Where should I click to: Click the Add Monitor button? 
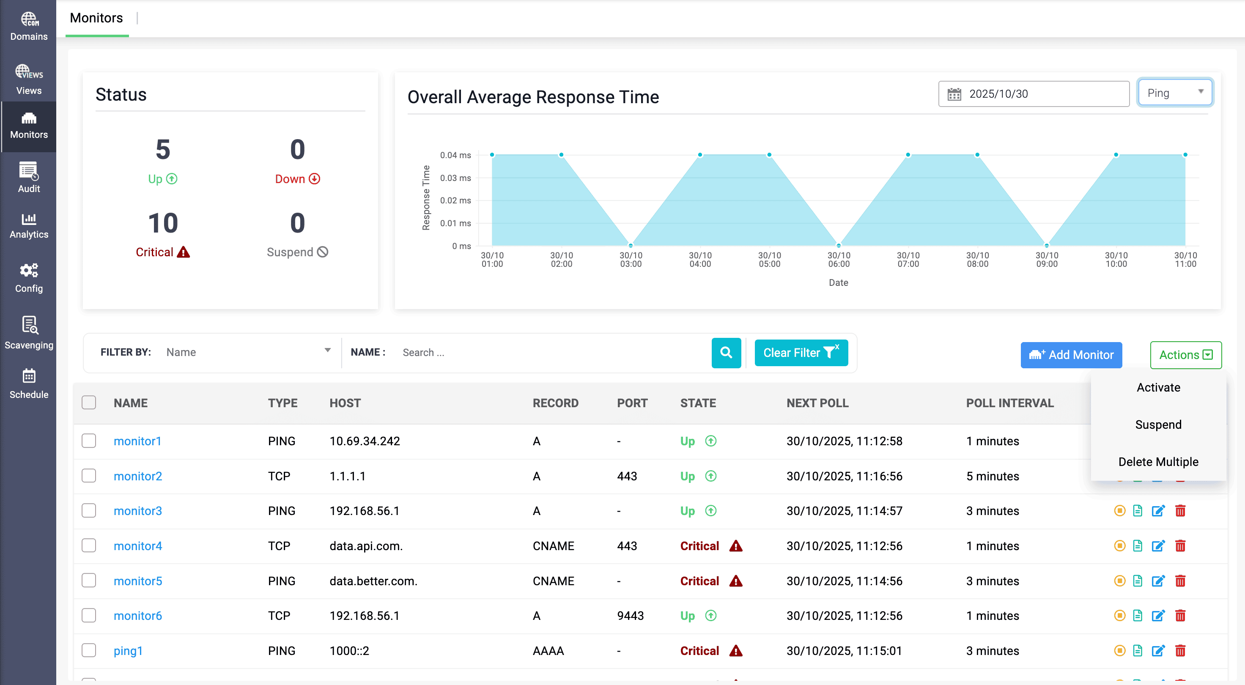[x=1071, y=355]
